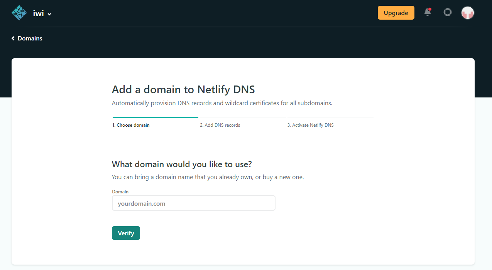Focus the Domain input field

[x=194, y=203]
